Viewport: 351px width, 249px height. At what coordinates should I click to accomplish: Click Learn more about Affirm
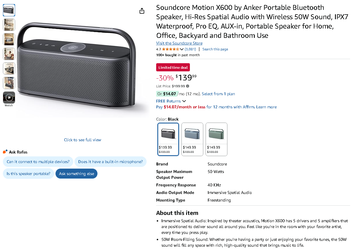click(266, 107)
